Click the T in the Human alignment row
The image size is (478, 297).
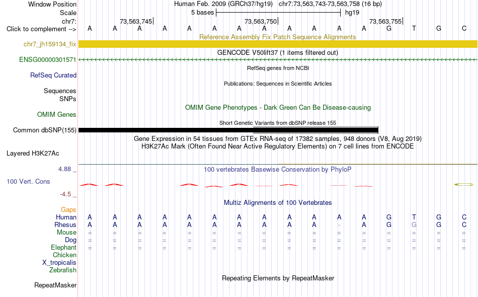coord(414,217)
